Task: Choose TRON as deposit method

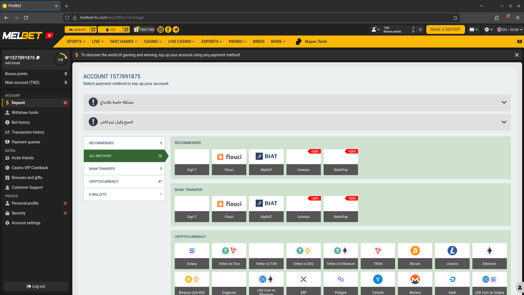Action: (378, 256)
